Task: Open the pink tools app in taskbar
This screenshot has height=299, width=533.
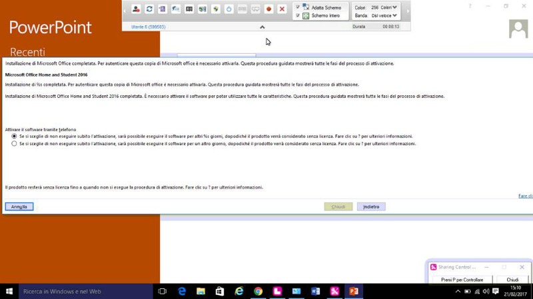Action: pos(334,292)
